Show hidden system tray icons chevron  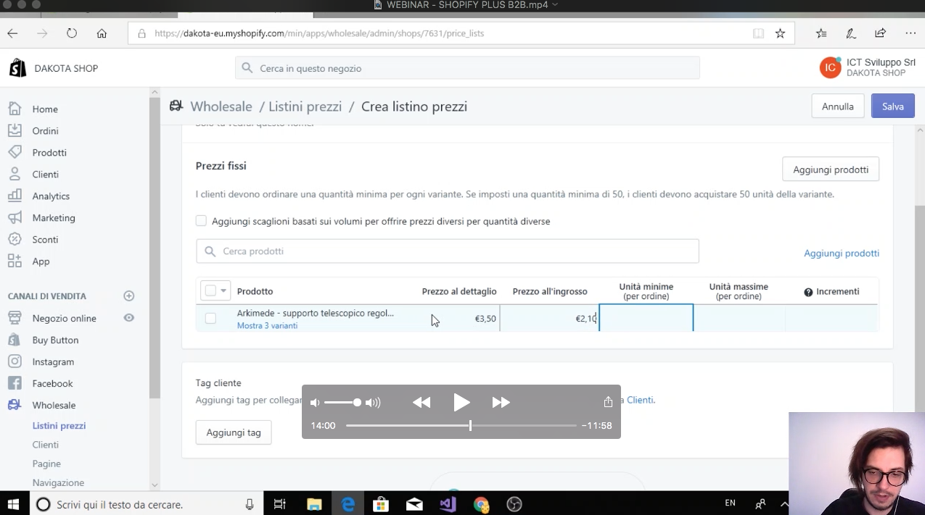coord(784,503)
